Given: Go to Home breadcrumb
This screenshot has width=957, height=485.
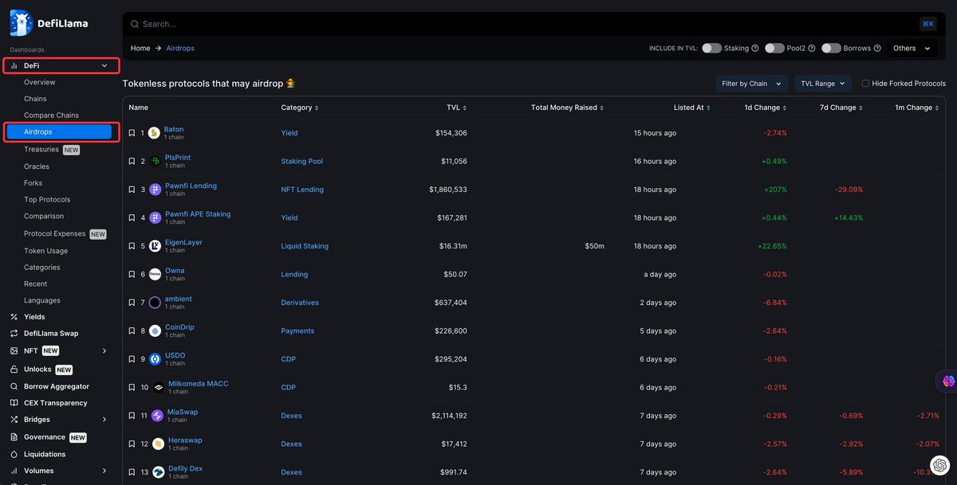Looking at the screenshot, I should pyautogui.click(x=140, y=49).
